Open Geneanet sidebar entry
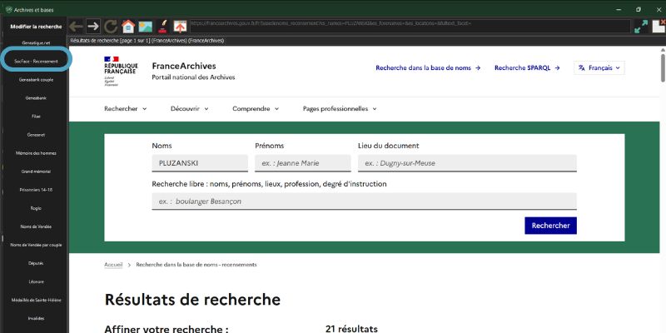The image size is (666, 333). point(36,135)
